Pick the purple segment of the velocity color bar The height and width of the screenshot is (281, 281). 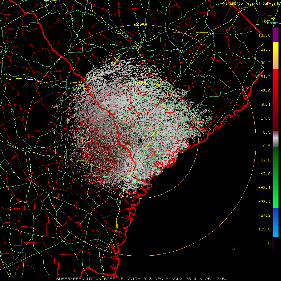(276, 35)
